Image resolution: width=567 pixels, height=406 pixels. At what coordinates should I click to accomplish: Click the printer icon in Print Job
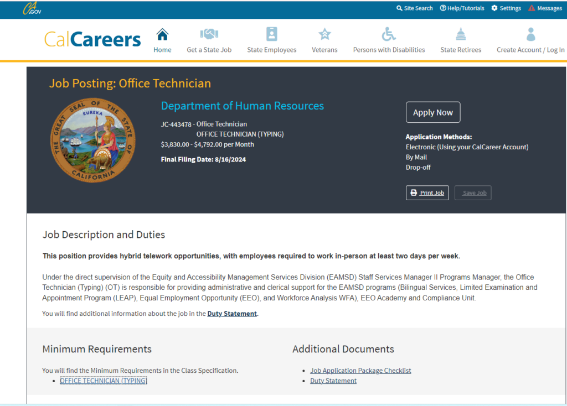[x=414, y=193]
